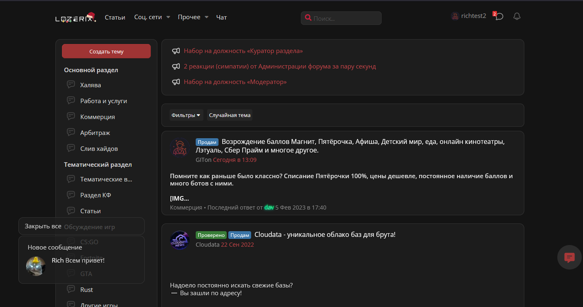Click the Сегодня в 13:09 timestamp
The image size is (583, 307).
235,160
